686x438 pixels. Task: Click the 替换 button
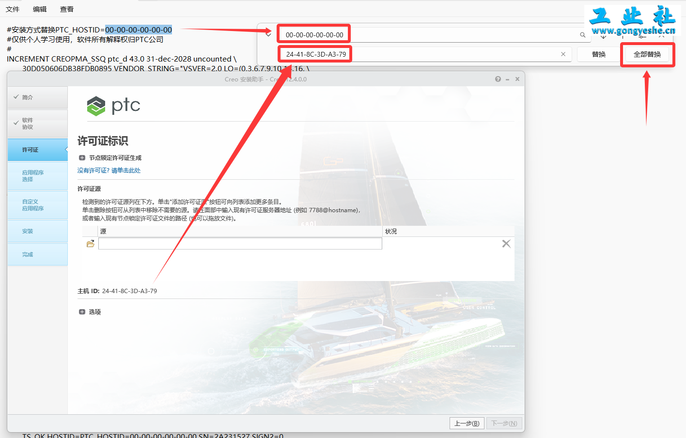coord(599,54)
